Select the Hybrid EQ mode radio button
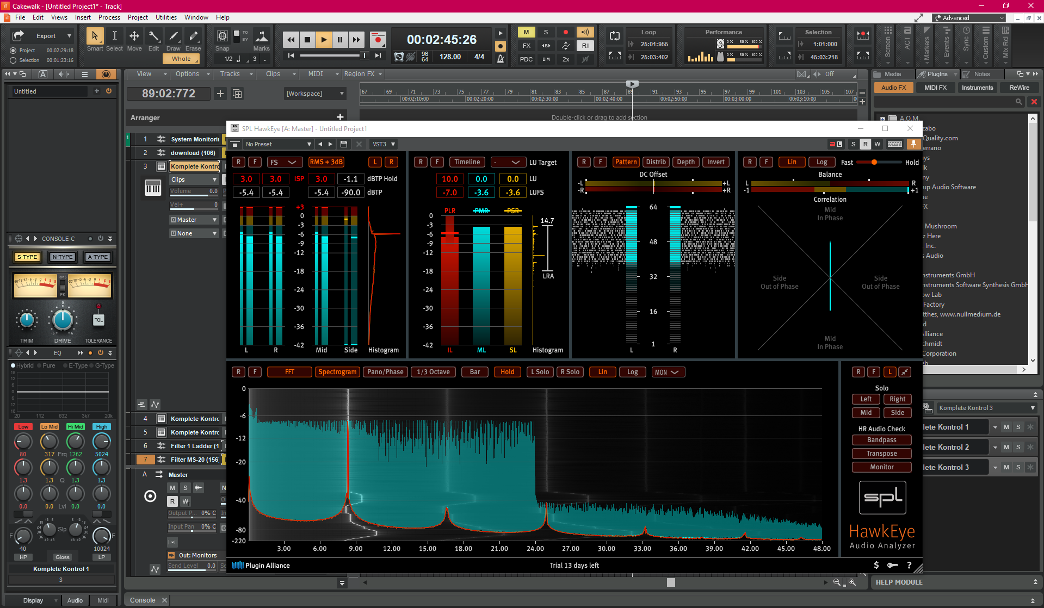Image resolution: width=1044 pixels, height=608 pixels. point(13,365)
